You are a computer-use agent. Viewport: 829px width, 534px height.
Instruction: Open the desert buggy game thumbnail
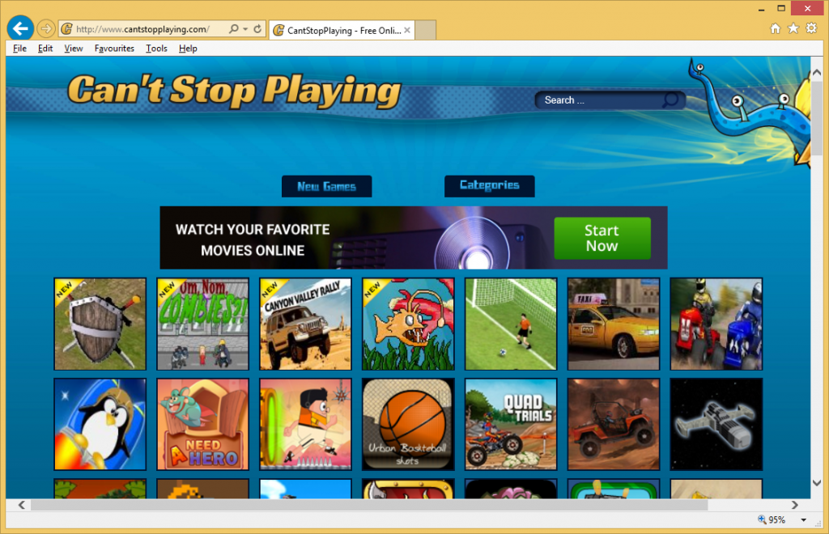pyautogui.click(x=614, y=424)
